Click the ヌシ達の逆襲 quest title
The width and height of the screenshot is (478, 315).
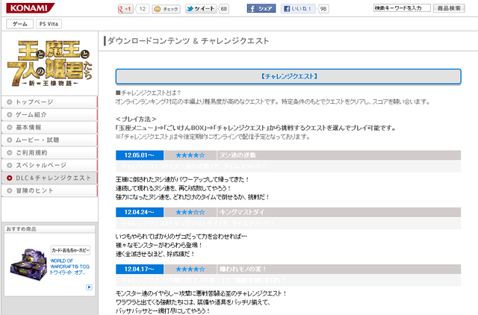(238, 155)
